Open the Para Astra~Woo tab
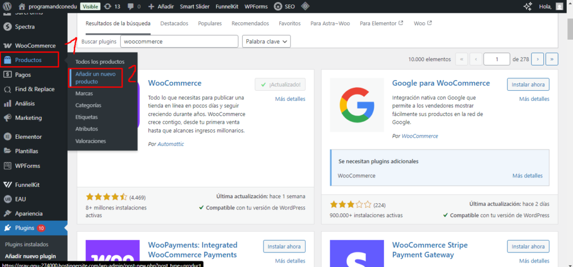Image resolution: width=573 pixels, height=267 pixels. pyautogui.click(x=330, y=24)
